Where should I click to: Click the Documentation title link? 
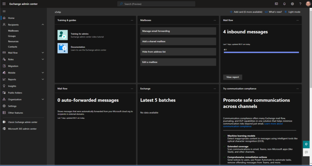(78, 47)
